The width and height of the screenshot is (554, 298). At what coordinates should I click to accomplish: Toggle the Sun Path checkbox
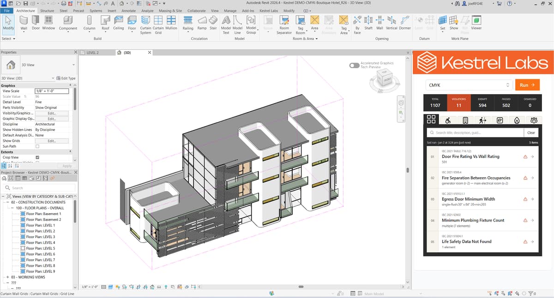37,146
